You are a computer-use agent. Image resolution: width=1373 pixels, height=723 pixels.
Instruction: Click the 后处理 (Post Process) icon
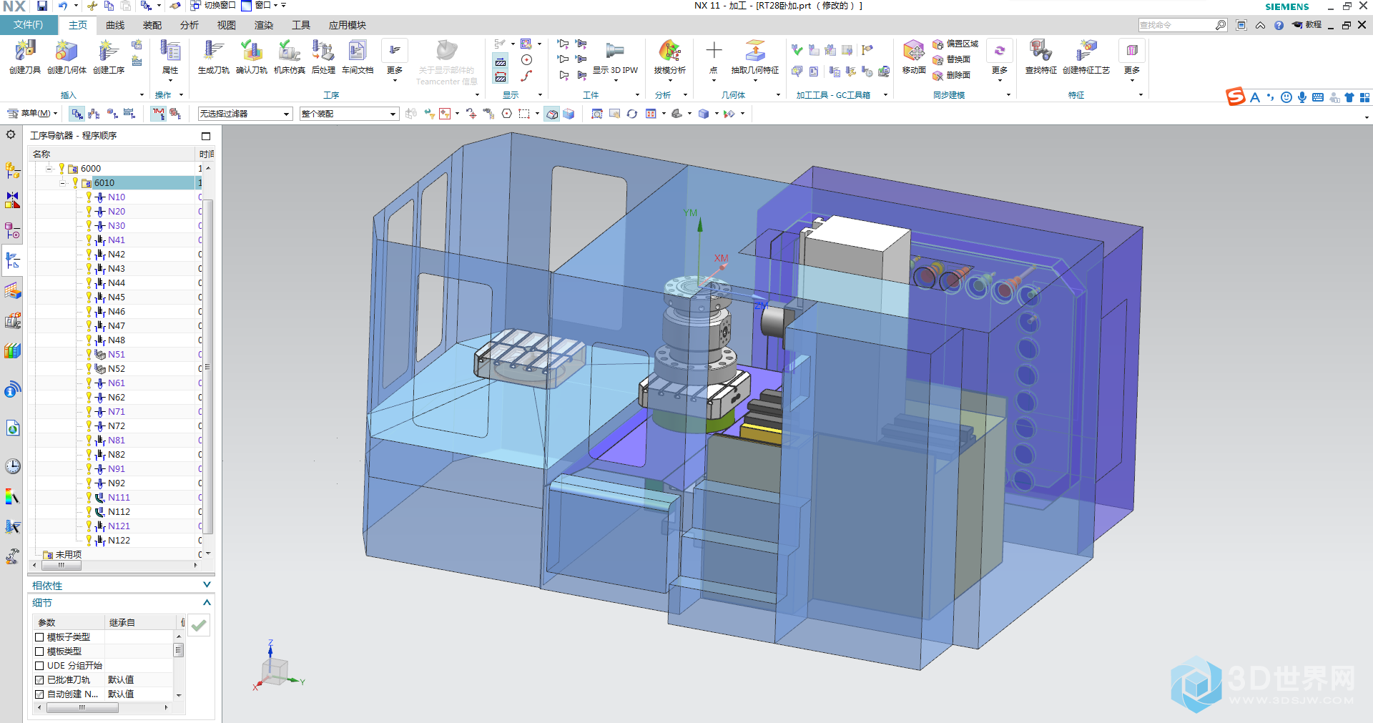tap(323, 56)
